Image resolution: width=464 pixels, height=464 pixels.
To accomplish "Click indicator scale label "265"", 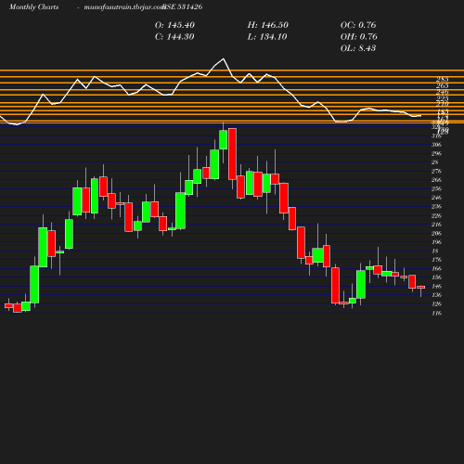I will pos(443,85).
